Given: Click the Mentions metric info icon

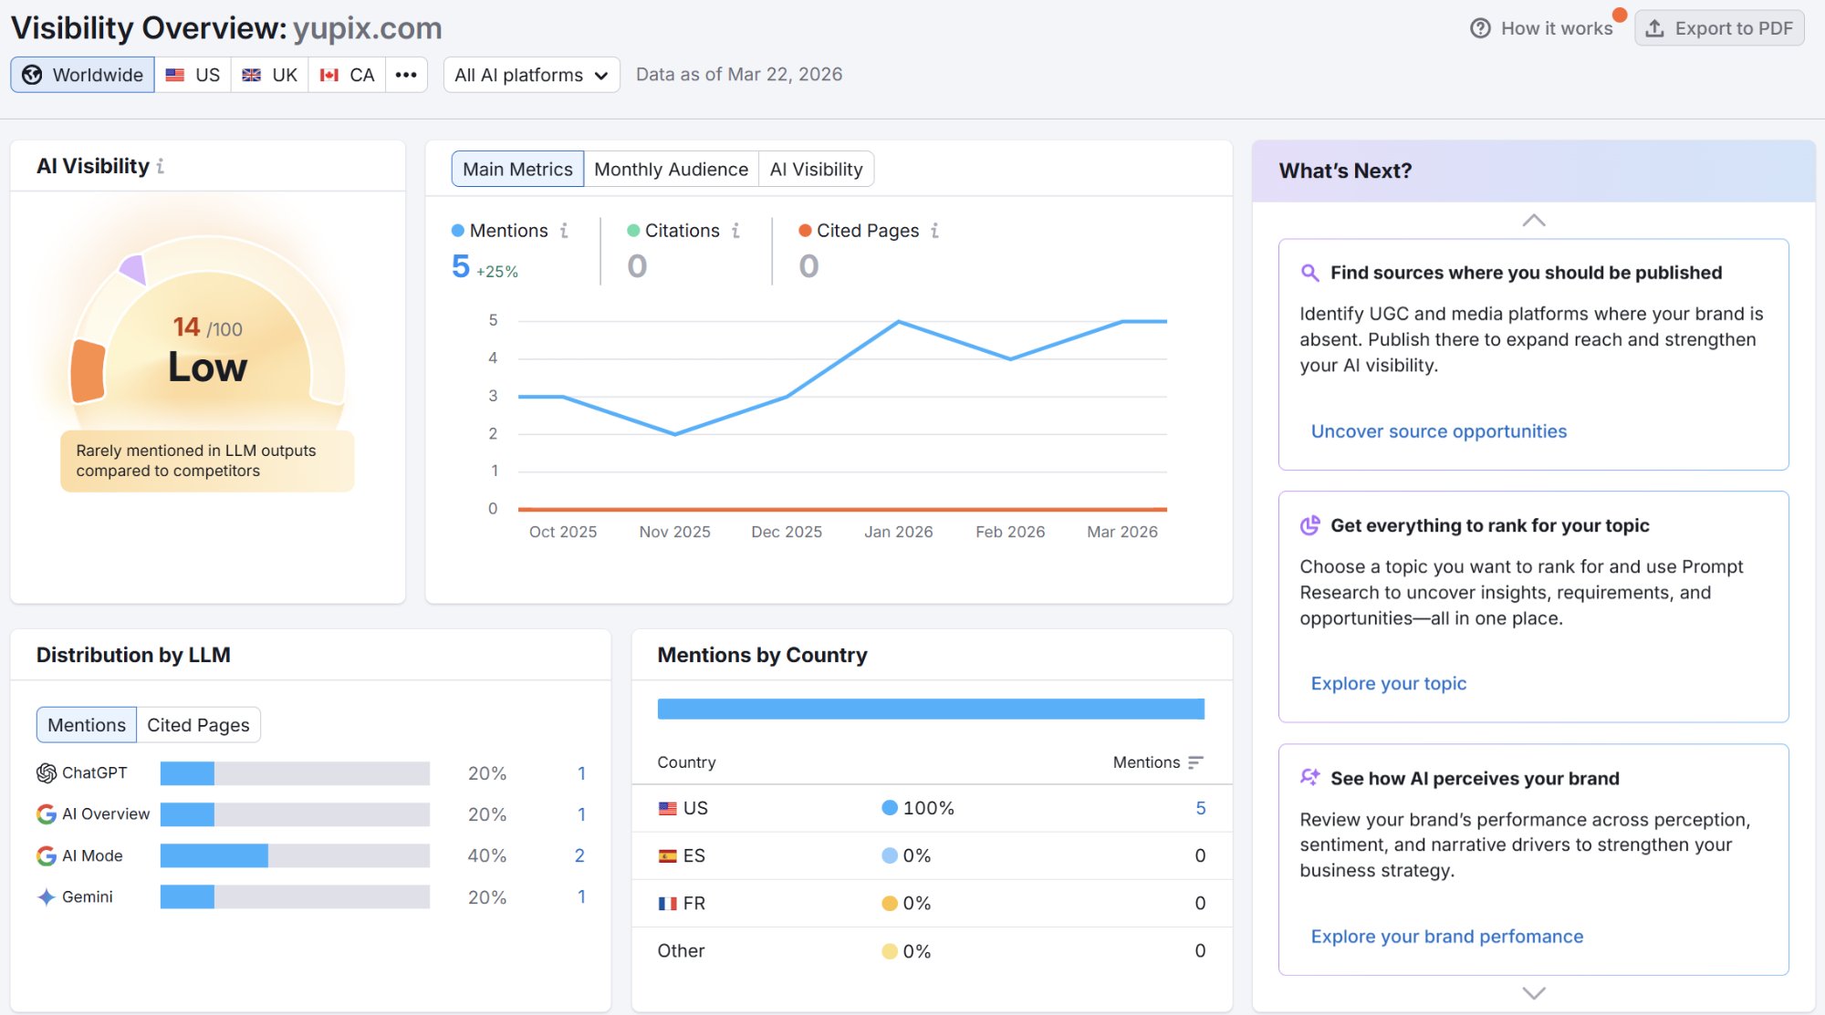Looking at the screenshot, I should [564, 231].
